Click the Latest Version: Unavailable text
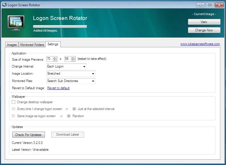This screenshot has width=226, height=165. (x=30, y=150)
